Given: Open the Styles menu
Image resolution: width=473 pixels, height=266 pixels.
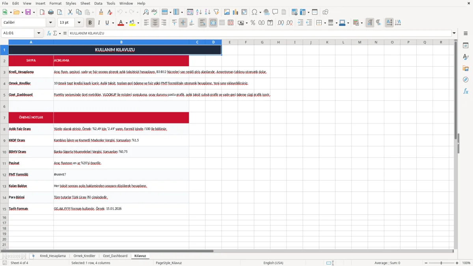Looking at the screenshot, I should [x=71, y=3].
